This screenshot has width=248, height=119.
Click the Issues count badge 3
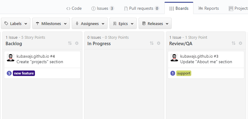(112, 8)
